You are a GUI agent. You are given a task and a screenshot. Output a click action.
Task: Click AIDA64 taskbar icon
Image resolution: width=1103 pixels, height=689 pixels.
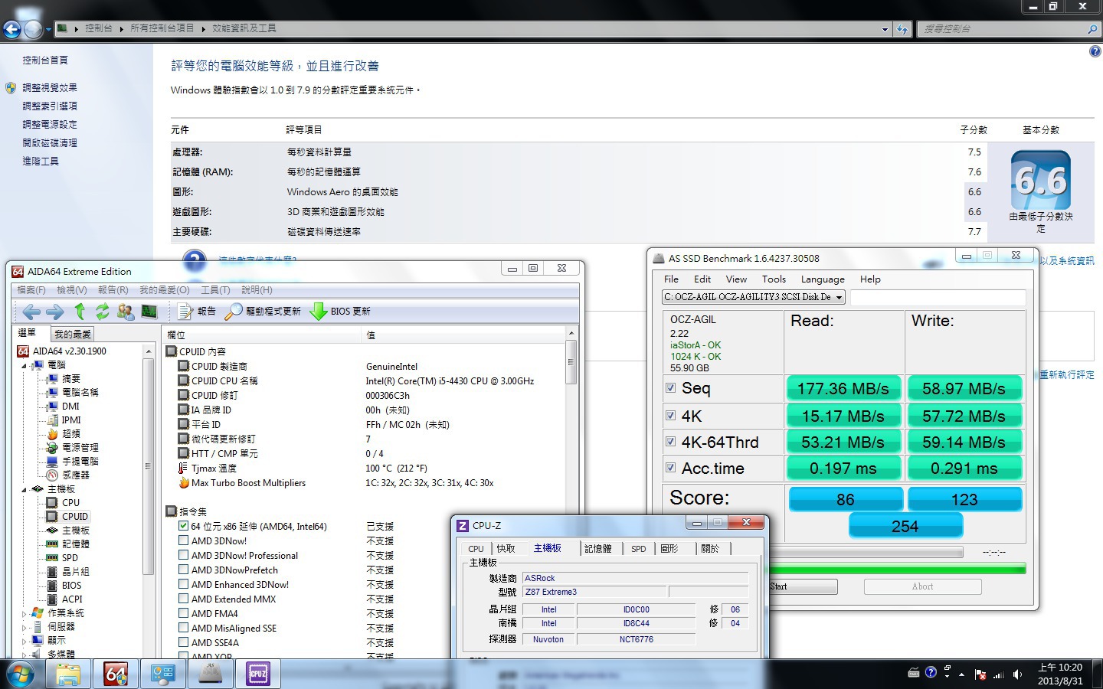pyautogui.click(x=116, y=674)
